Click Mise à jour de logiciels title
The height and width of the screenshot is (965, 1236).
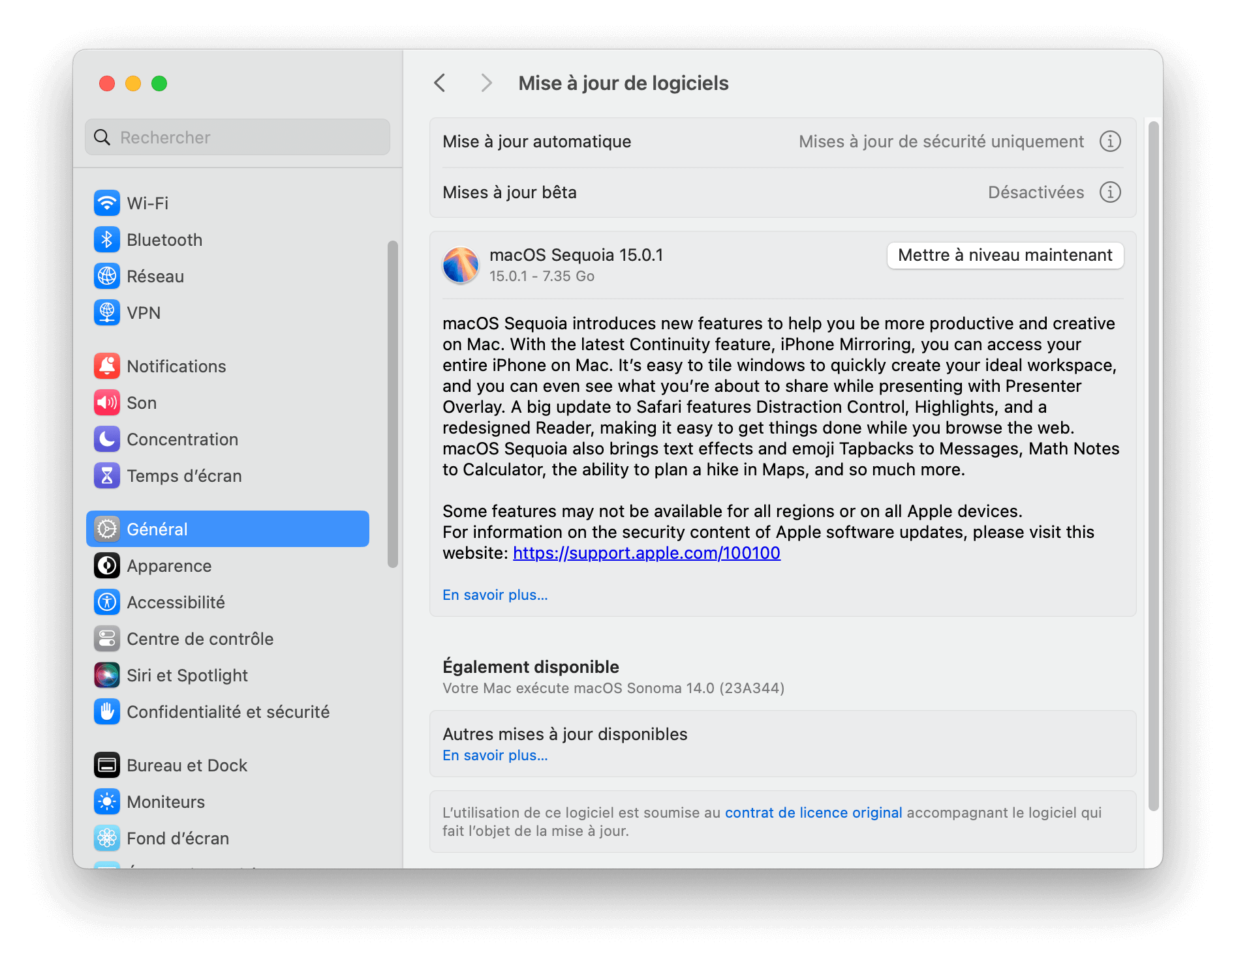click(x=623, y=83)
